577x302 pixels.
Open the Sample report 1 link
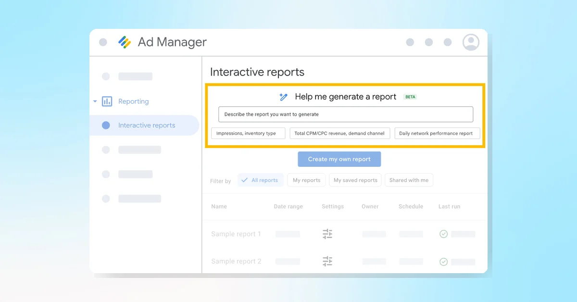pyautogui.click(x=236, y=234)
